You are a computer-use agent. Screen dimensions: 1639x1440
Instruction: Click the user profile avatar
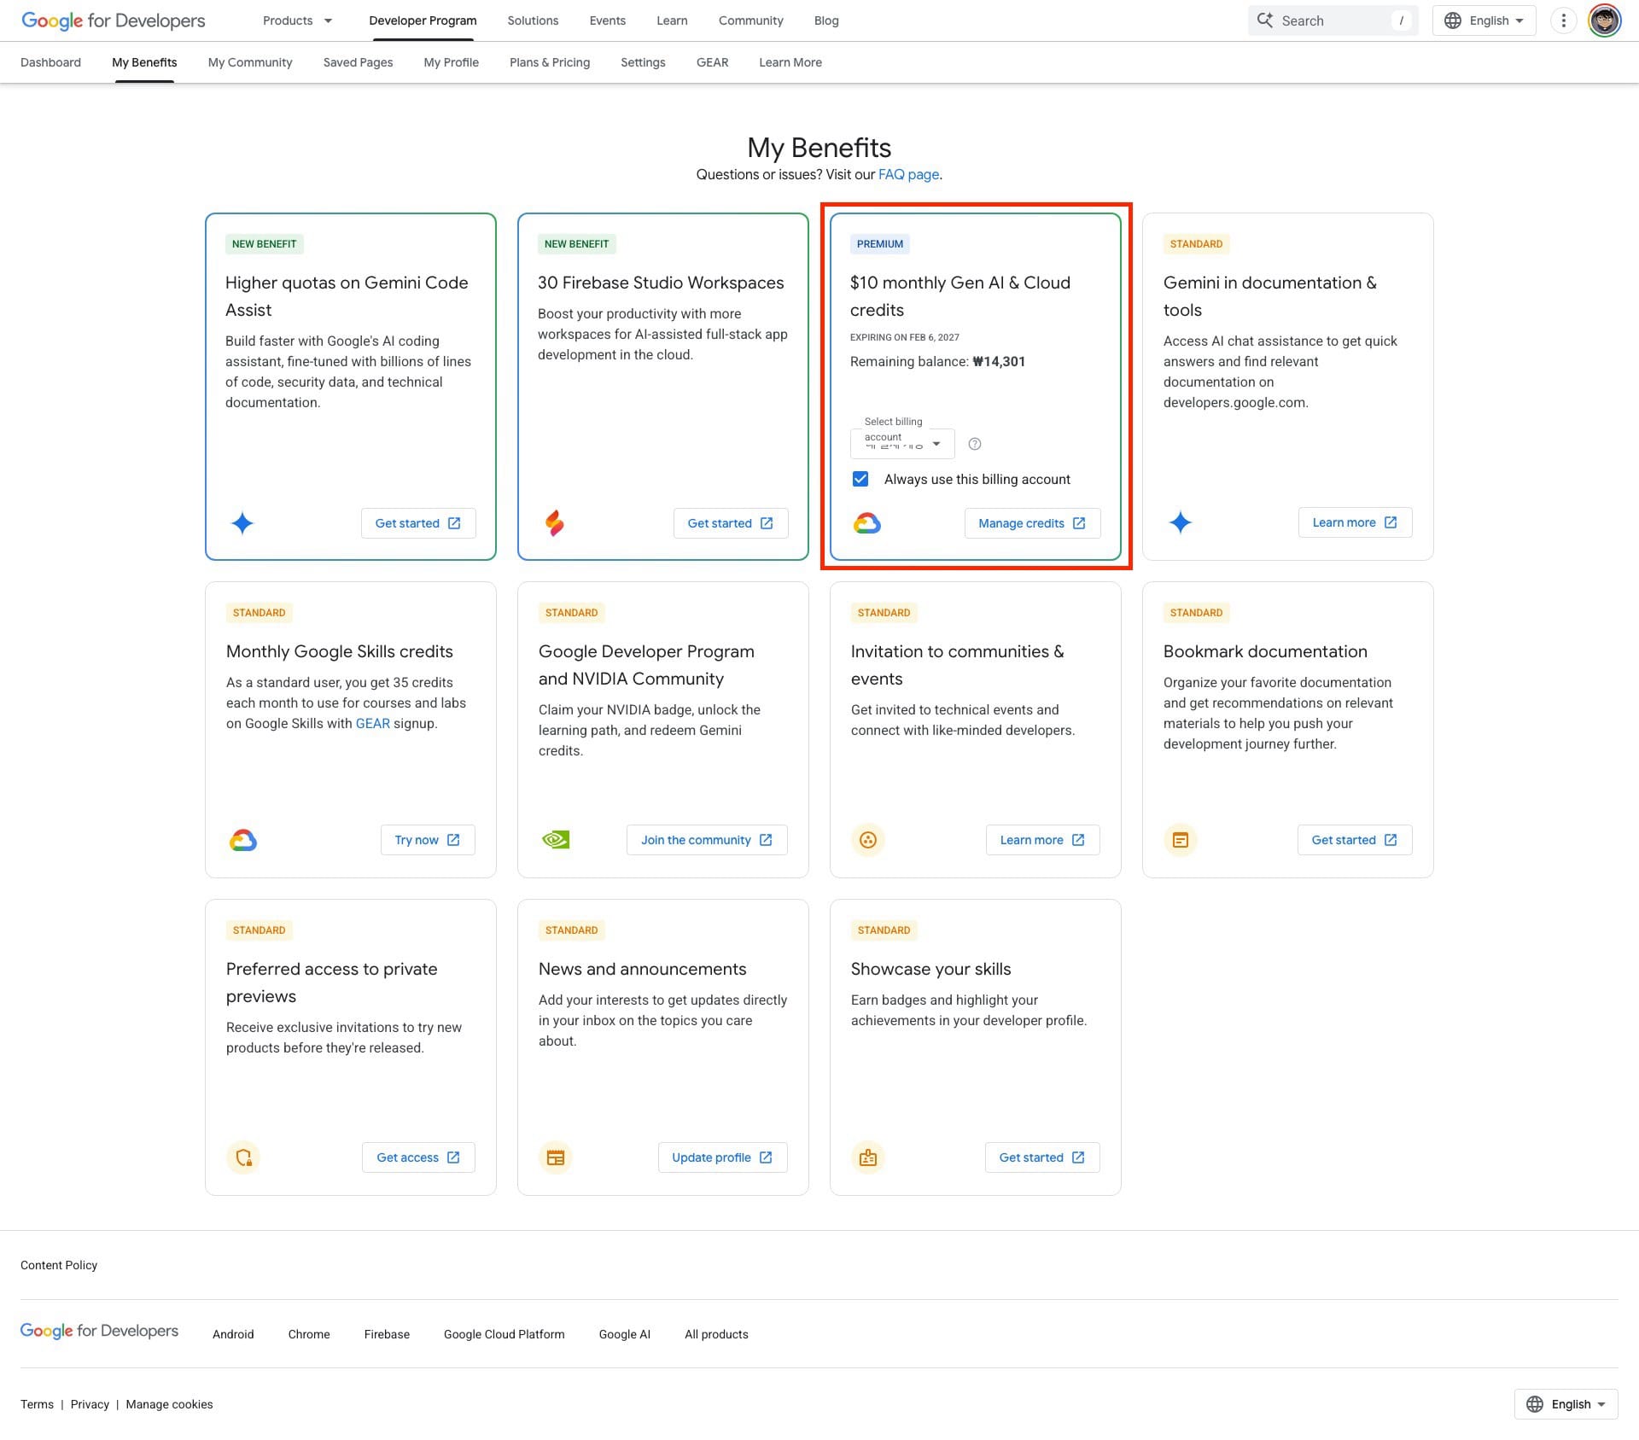pos(1604,20)
